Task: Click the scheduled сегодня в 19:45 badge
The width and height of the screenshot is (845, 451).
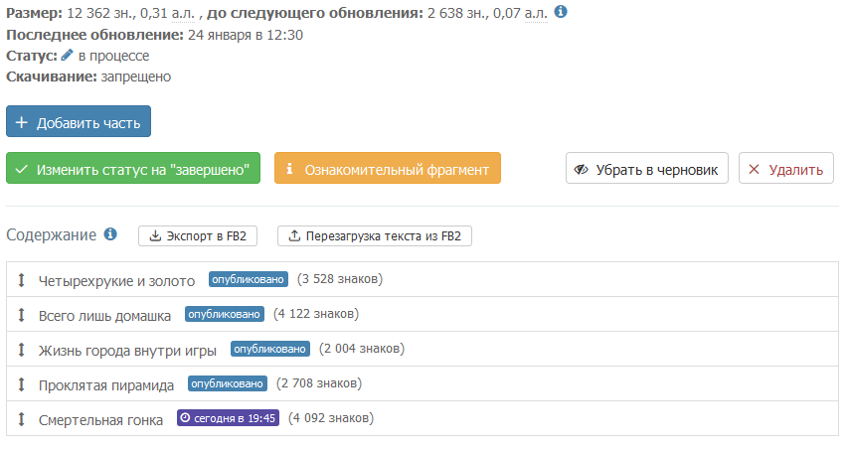Action: point(228,418)
